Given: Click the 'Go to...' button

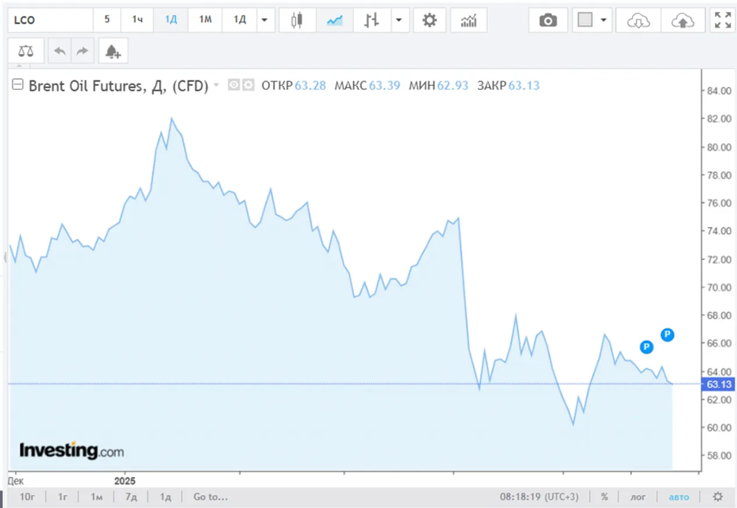Looking at the screenshot, I should click(x=210, y=497).
